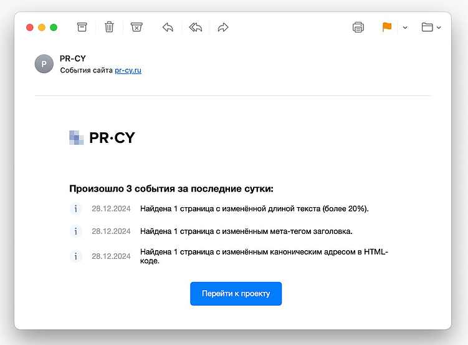Archive the message with the box icon

[x=82, y=27]
